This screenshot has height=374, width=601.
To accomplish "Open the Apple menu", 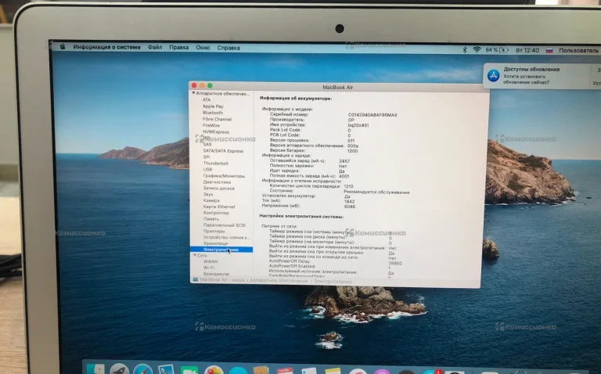I will click(x=63, y=47).
